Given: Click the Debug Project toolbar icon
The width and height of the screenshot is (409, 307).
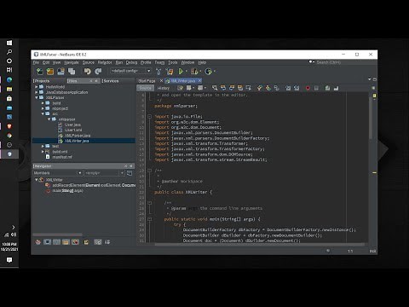Looking at the screenshot, I should coord(194,71).
